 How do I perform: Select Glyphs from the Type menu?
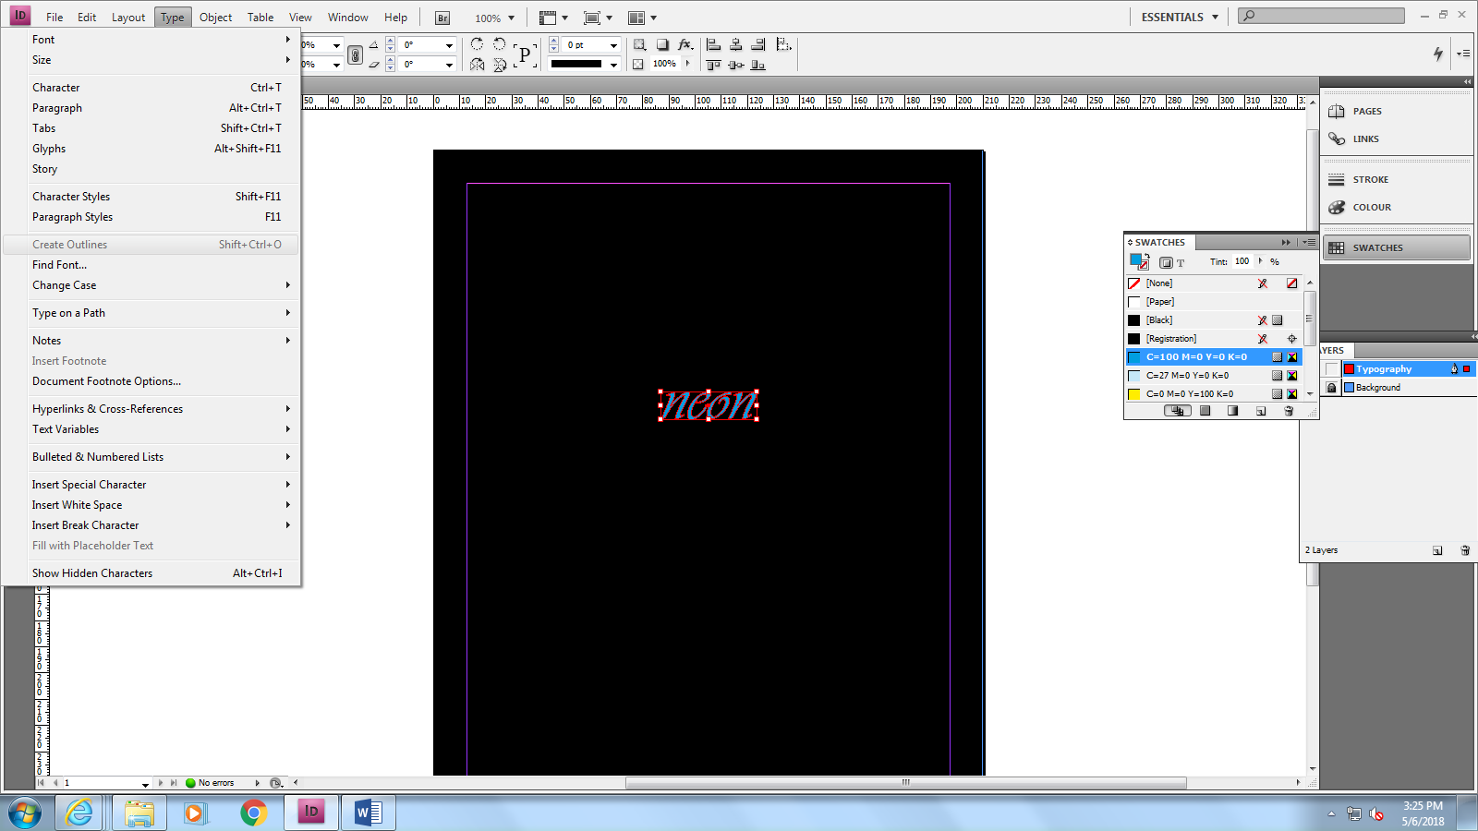tap(49, 148)
